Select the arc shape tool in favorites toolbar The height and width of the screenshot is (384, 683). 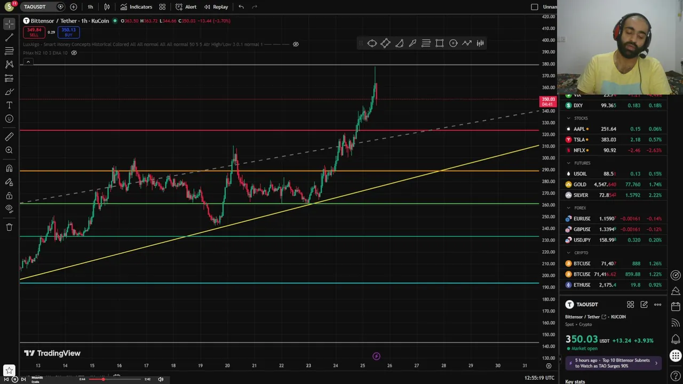click(399, 43)
